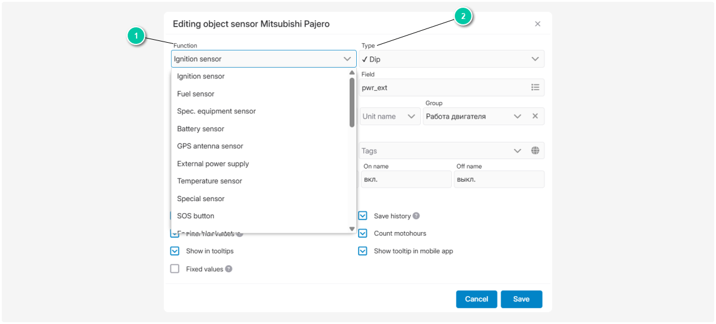Disable the Count motohours checkbox
Screen dimensions: 716x324
tap(363, 233)
